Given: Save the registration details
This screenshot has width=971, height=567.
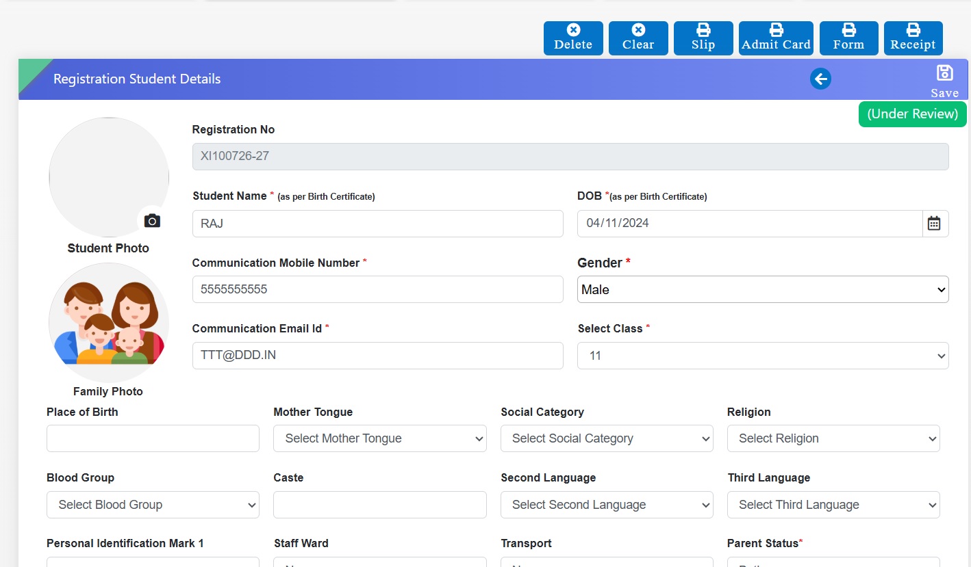Looking at the screenshot, I should click(944, 80).
